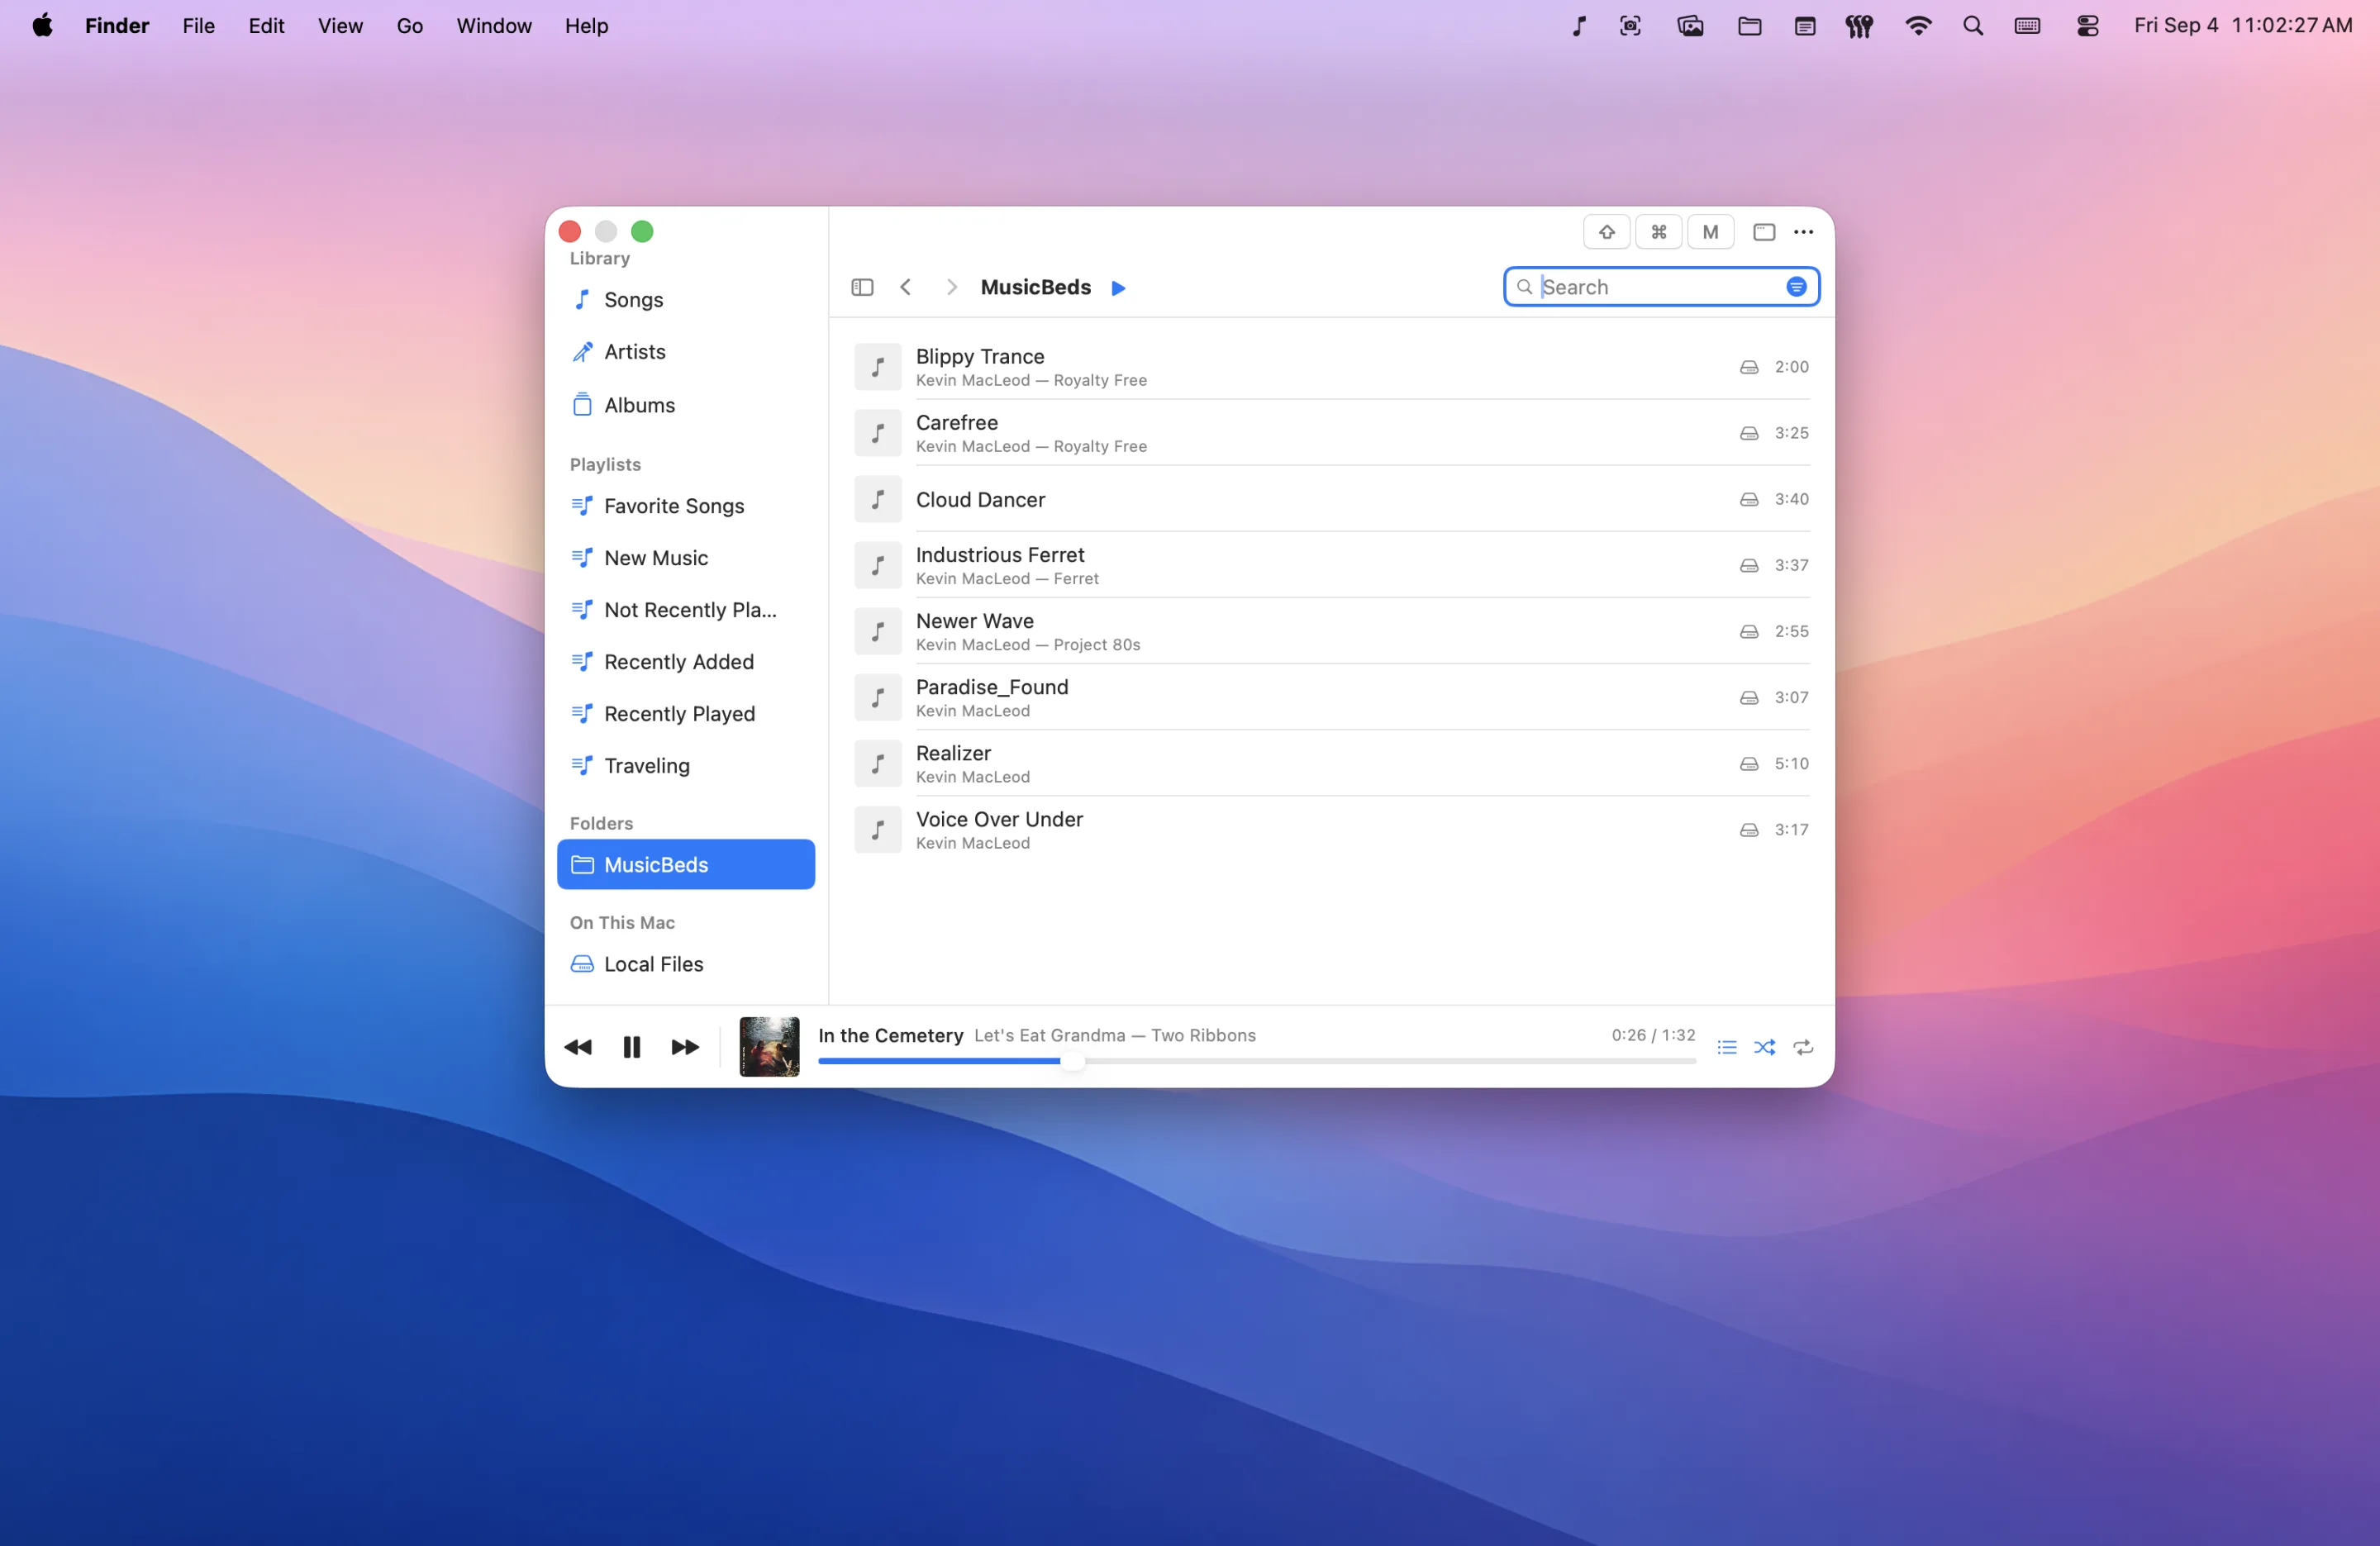Go back with the left chevron
Image resolution: width=2380 pixels, height=1546 pixels.
pos(905,288)
